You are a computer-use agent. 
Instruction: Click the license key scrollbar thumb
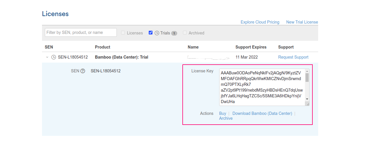[x=307, y=78]
